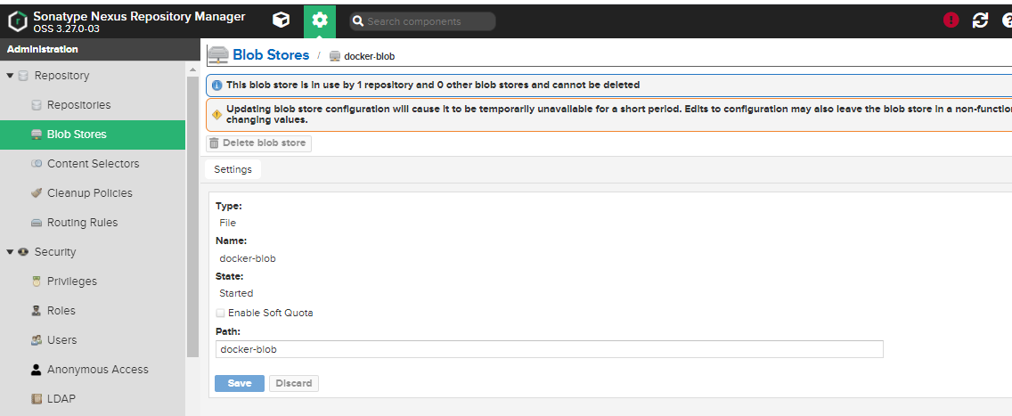Click the Administration panel header
The height and width of the screenshot is (416, 1012).
point(100,49)
